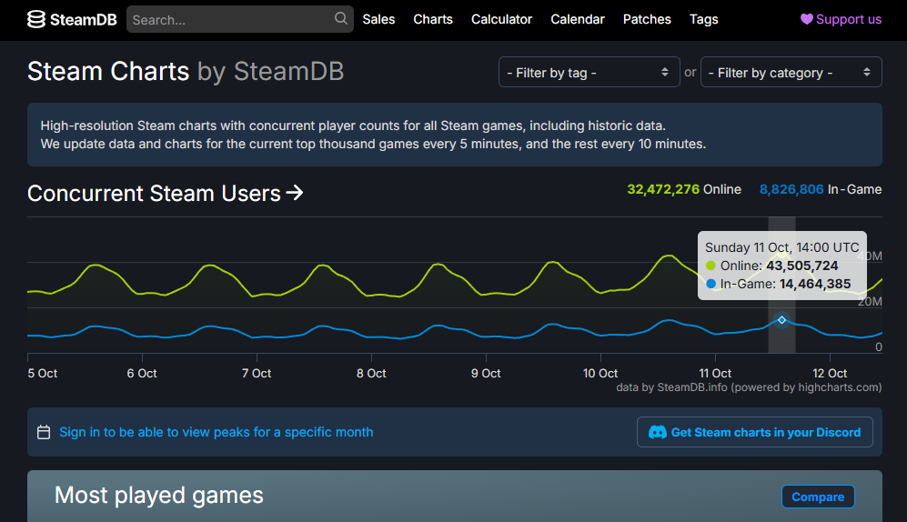The height and width of the screenshot is (522, 907).
Task: Click the 8 Oct axis label
Action: (x=371, y=374)
